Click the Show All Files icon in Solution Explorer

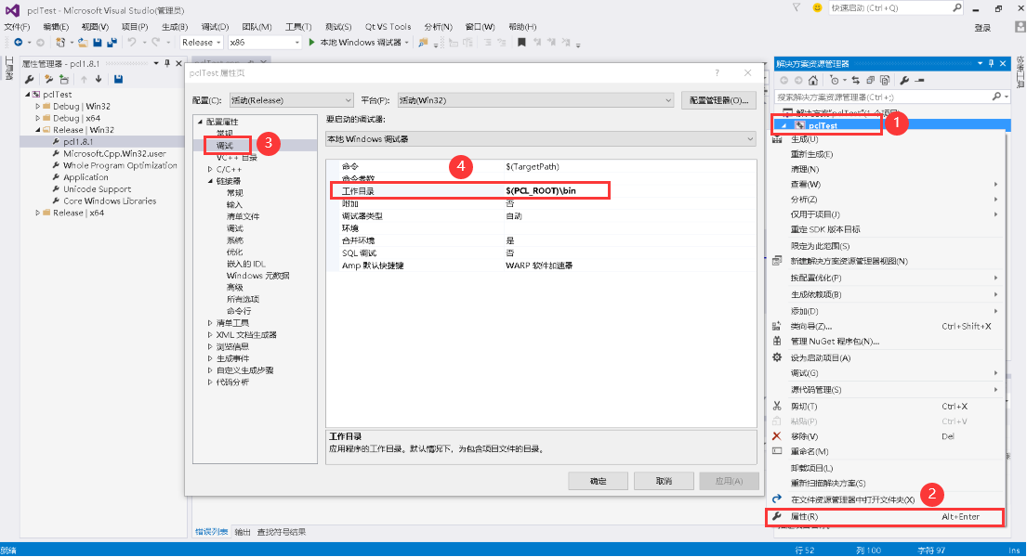point(885,81)
